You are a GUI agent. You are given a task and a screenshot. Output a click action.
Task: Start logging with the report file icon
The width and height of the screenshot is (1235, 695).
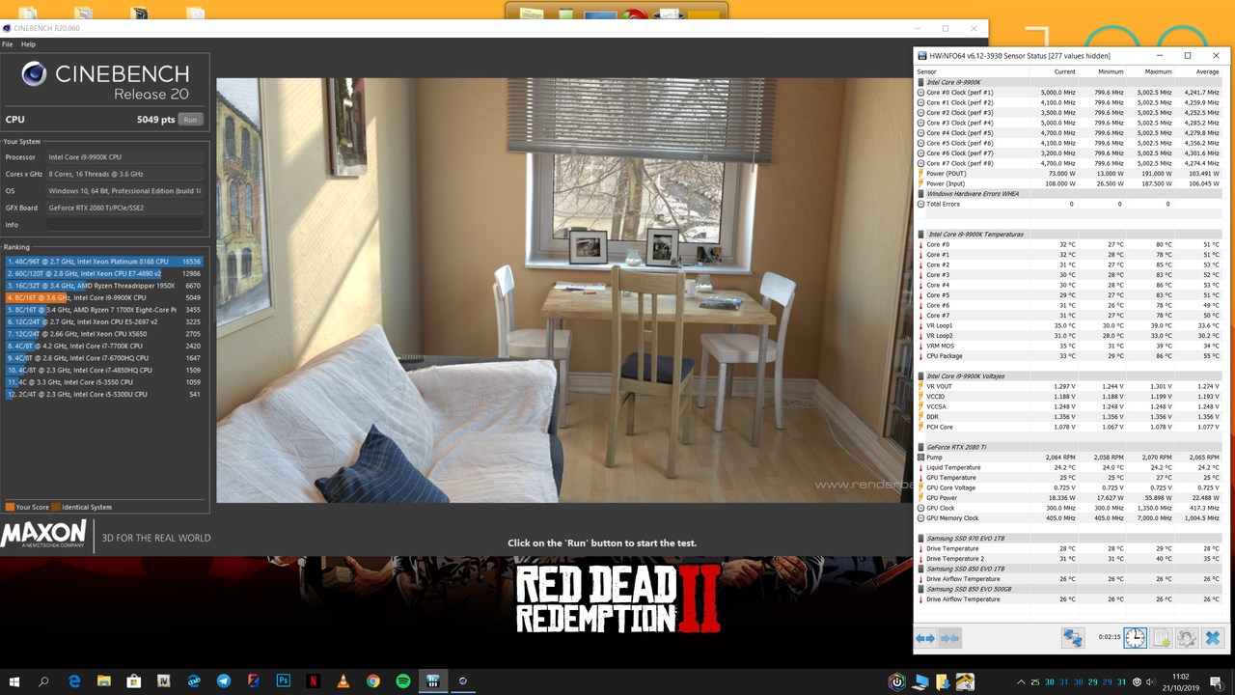[1160, 637]
